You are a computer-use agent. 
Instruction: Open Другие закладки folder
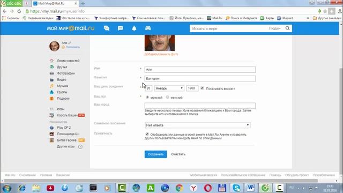coord(327,18)
